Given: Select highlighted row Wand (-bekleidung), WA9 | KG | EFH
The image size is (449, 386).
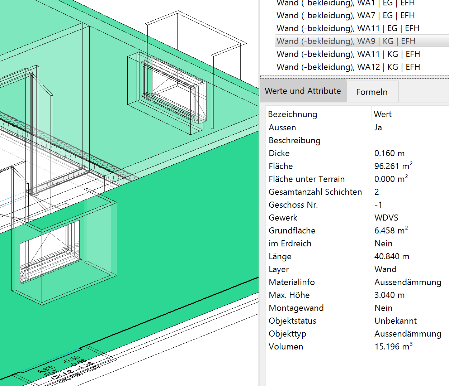Looking at the screenshot, I should point(362,41).
